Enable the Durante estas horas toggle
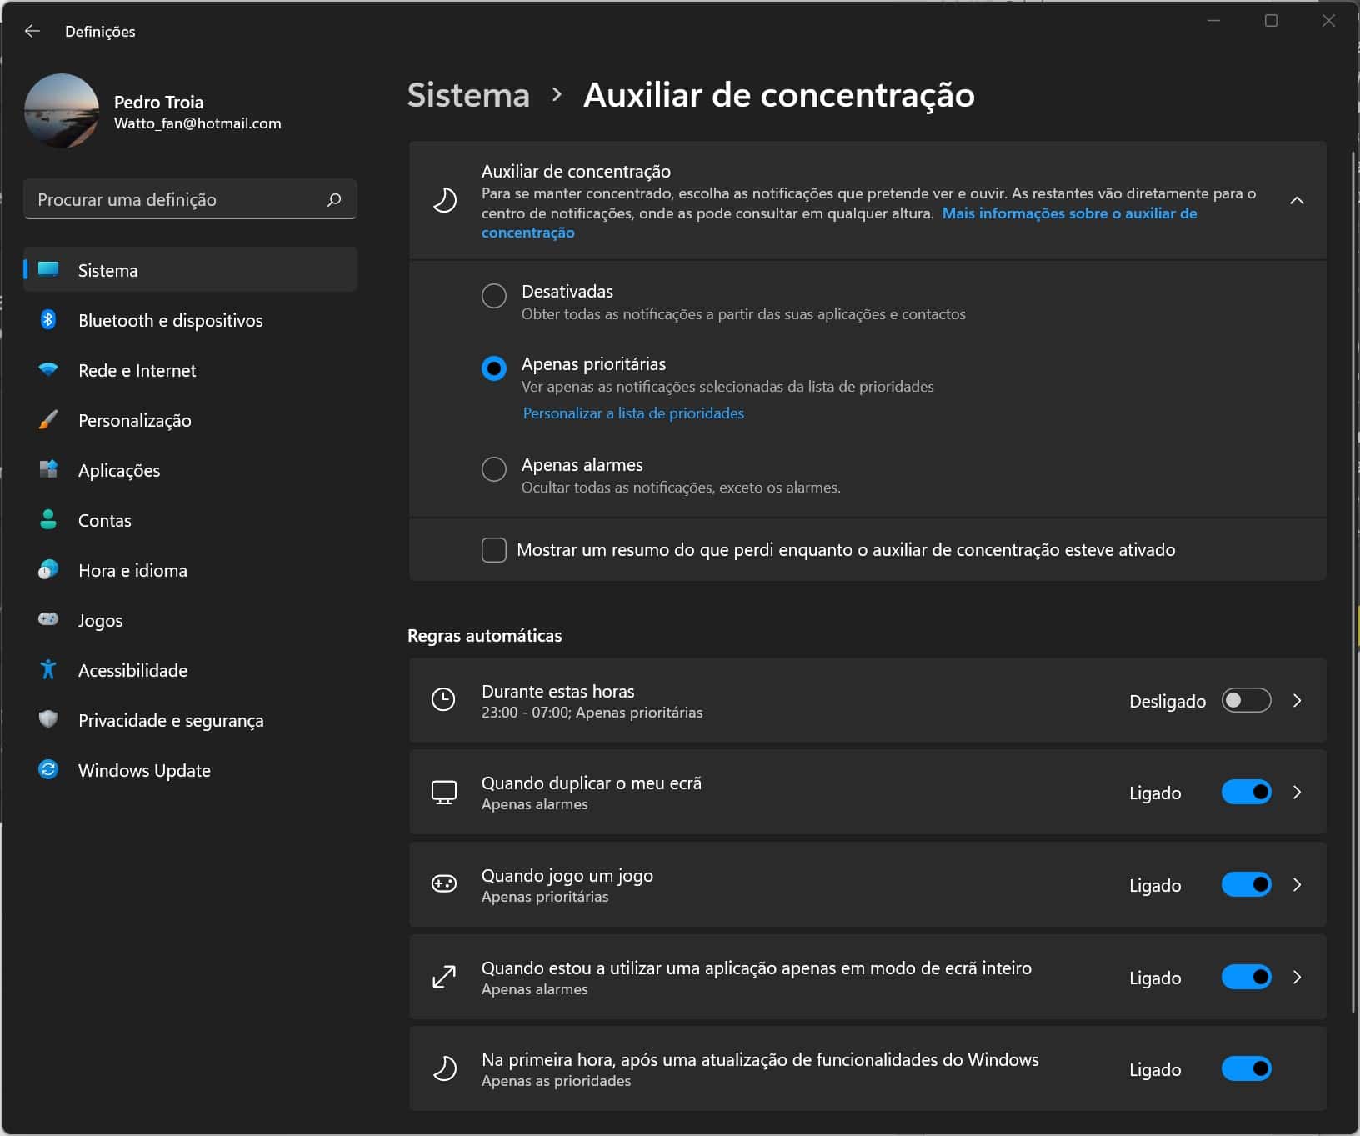Viewport: 1360px width, 1136px height. 1246,701
